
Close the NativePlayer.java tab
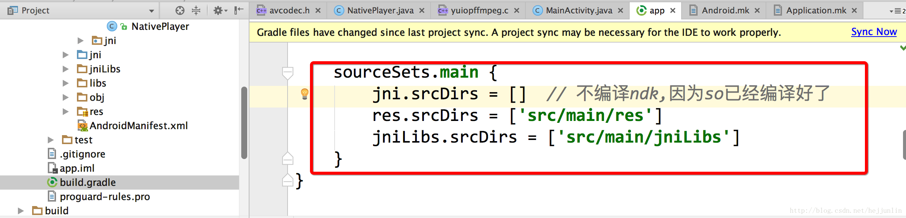[422, 10]
